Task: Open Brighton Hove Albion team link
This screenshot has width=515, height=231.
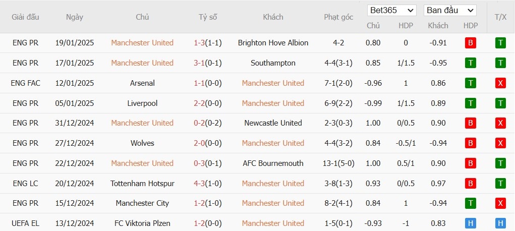Action: point(273,43)
